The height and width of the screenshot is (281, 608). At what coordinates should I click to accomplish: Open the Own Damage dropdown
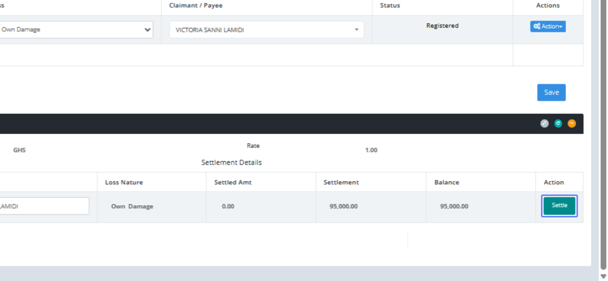[76, 30]
